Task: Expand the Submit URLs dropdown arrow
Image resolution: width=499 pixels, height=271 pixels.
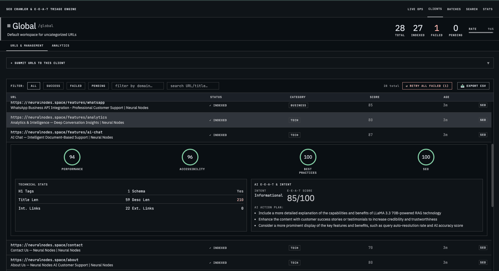Action: tap(488, 63)
